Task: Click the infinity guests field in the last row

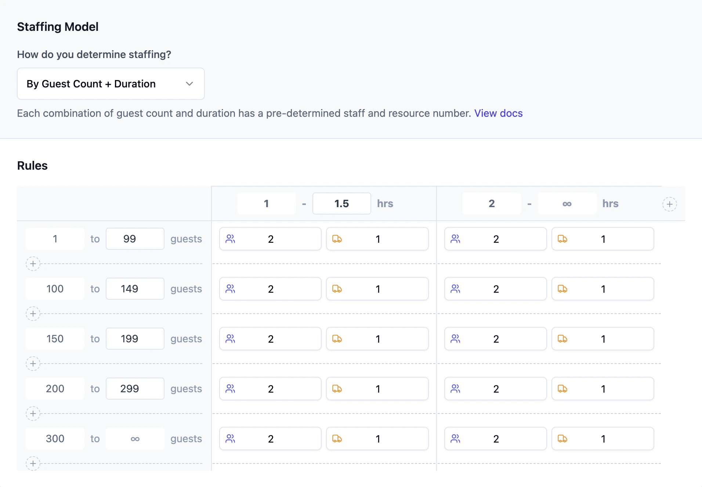Action: 135,439
